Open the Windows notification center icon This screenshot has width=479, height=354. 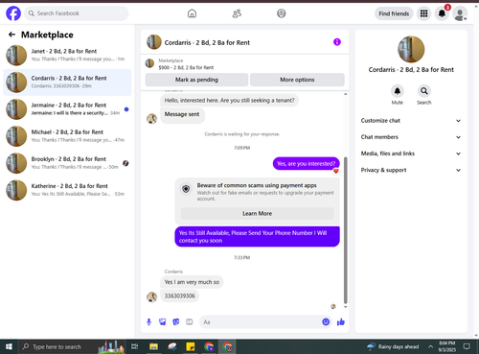click(467, 346)
